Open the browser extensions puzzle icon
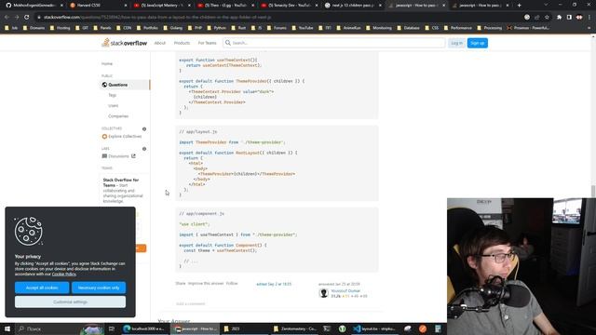The width and height of the screenshot is (596, 335). [559, 17]
